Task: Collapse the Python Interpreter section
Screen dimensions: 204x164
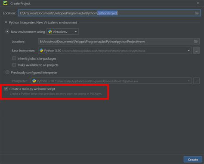Action: tap(6, 22)
